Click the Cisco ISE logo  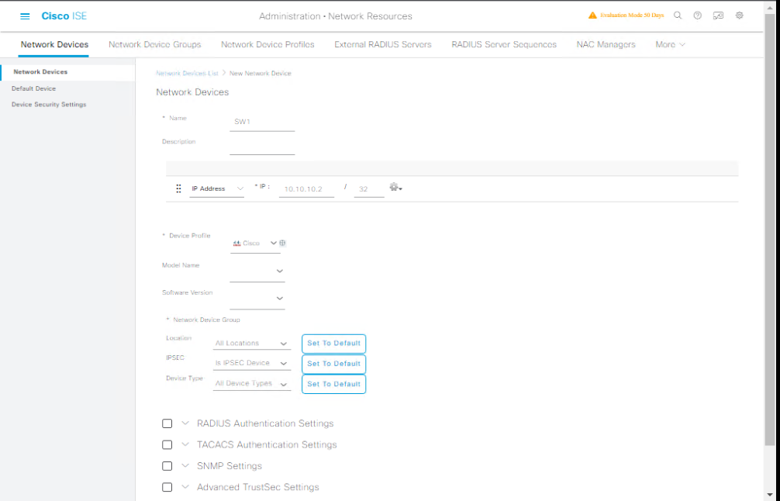(x=64, y=16)
